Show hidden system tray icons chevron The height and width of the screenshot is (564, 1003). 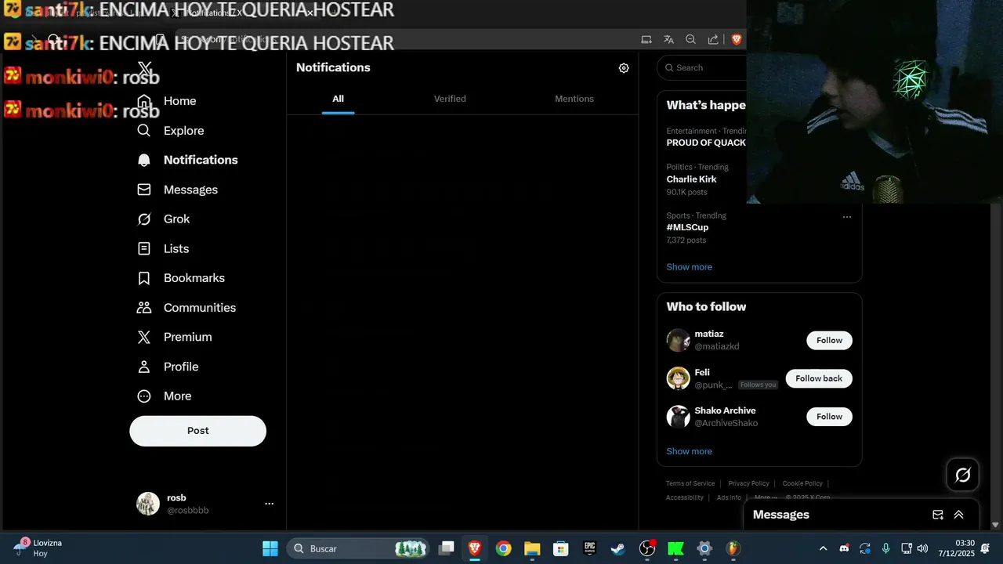coord(823,548)
